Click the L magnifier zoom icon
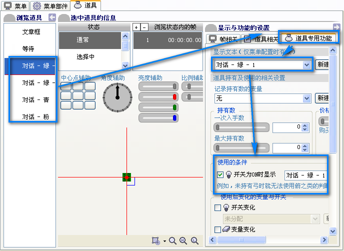The height and width of the screenshot is (251, 344). point(194,240)
